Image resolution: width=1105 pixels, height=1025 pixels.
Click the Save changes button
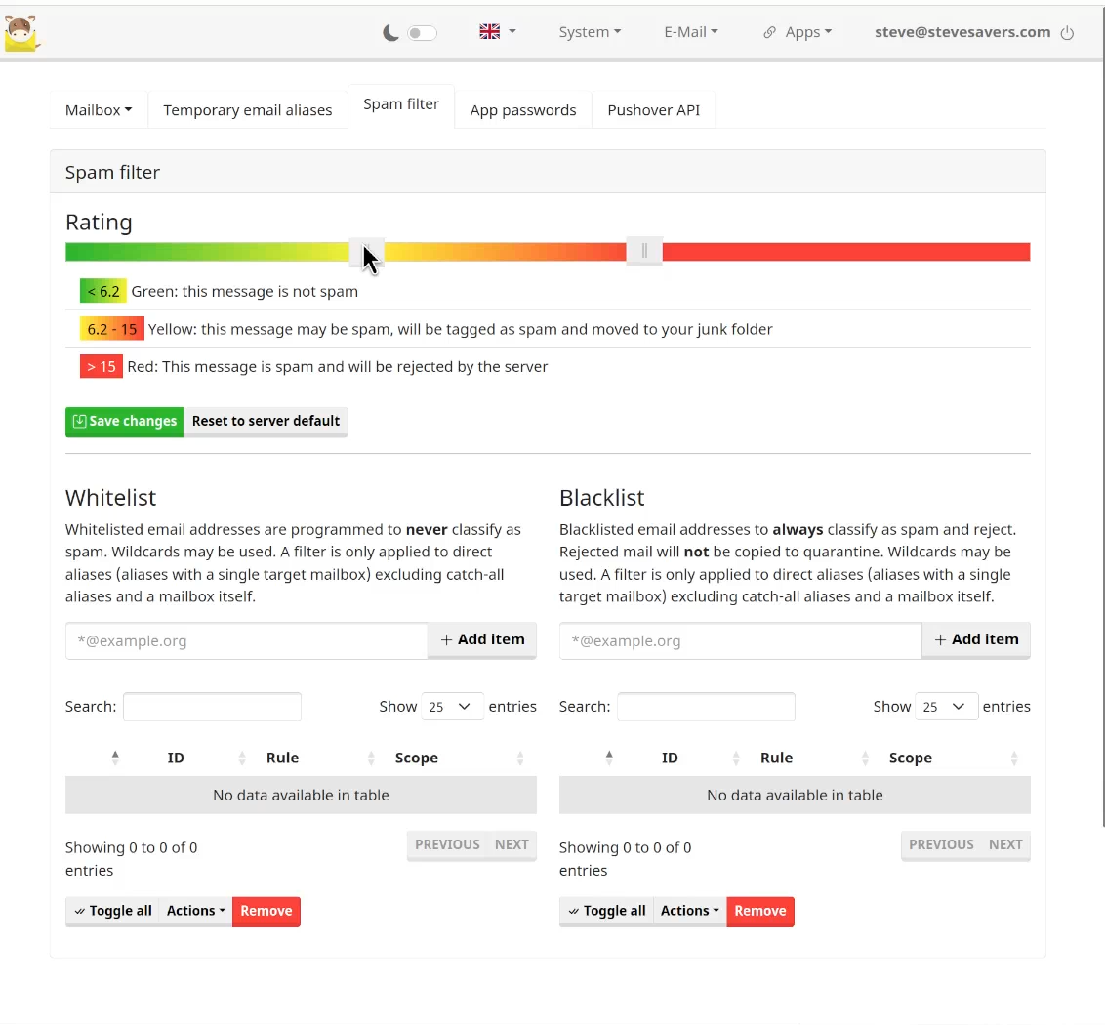click(125, 421)
